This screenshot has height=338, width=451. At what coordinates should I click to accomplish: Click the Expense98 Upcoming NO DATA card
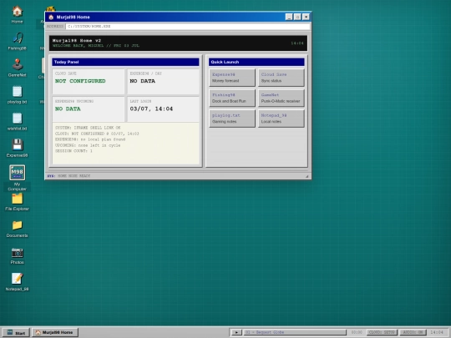coord(89,109)
